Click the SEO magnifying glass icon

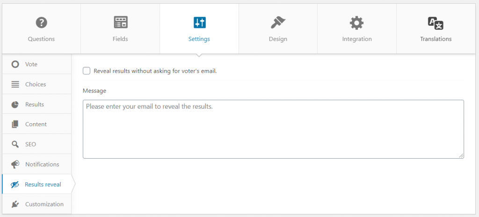(x=15, y=145)
